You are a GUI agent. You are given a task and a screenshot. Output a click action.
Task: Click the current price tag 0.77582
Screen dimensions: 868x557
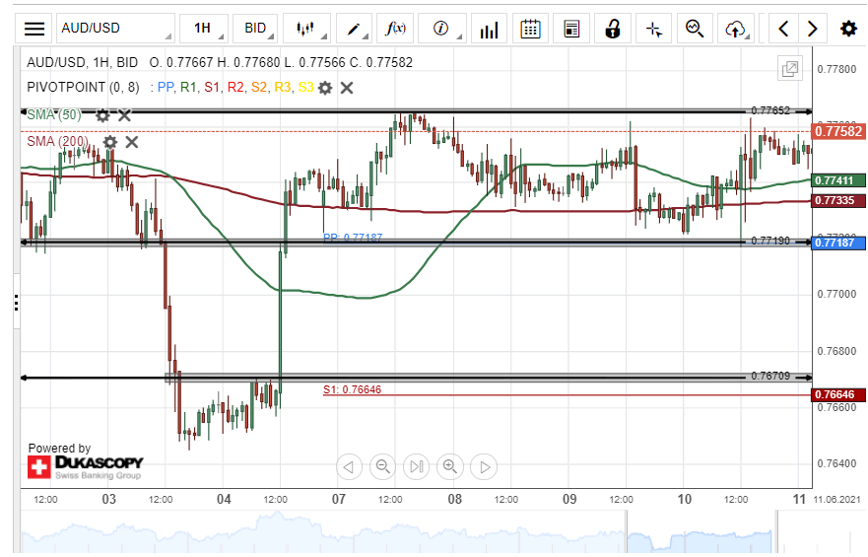pyautogui.click(x=838, y=132)
